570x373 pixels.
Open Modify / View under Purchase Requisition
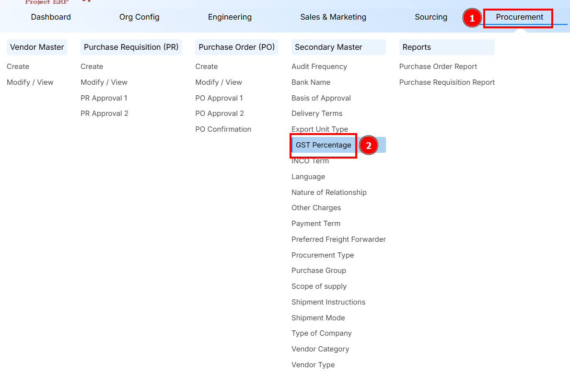104,82
